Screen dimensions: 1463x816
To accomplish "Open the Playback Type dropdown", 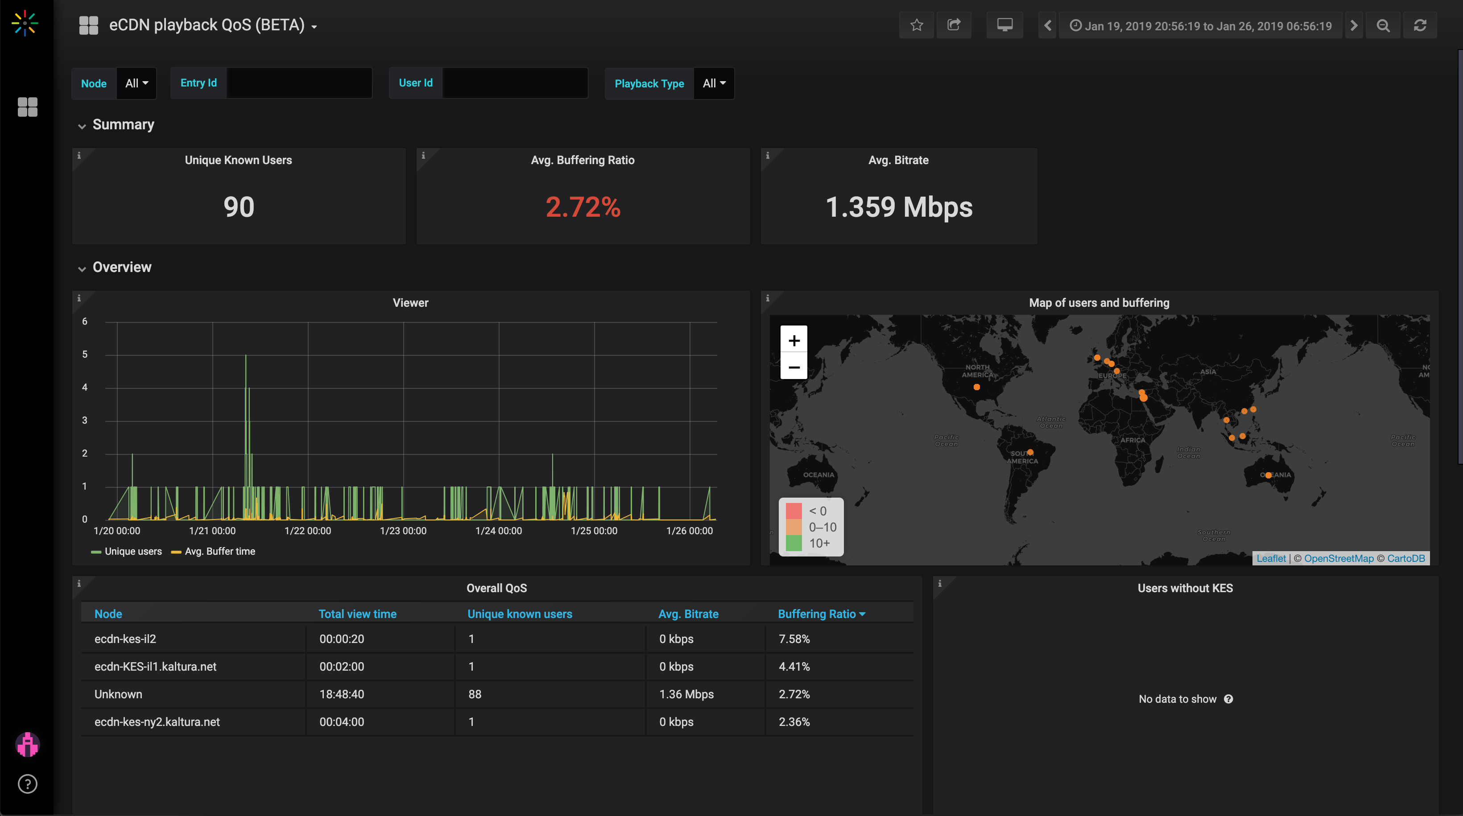I will (714, 83).
